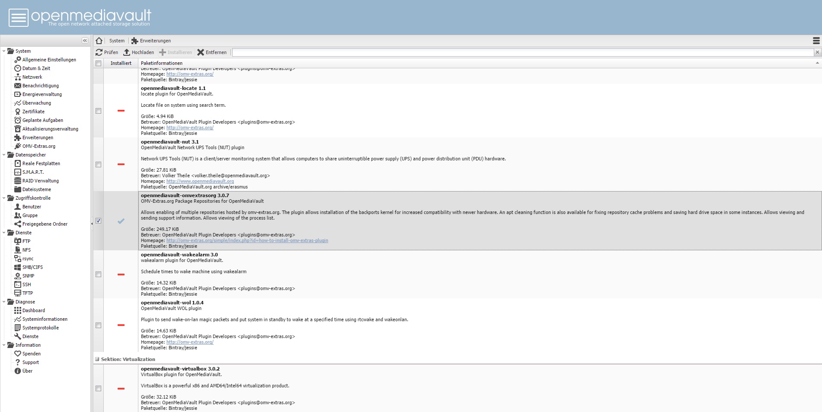The image size is (822, 412).
Task: Toggle the select-all header checkbox
Action: pyautogui.click(x=98, y=63)
